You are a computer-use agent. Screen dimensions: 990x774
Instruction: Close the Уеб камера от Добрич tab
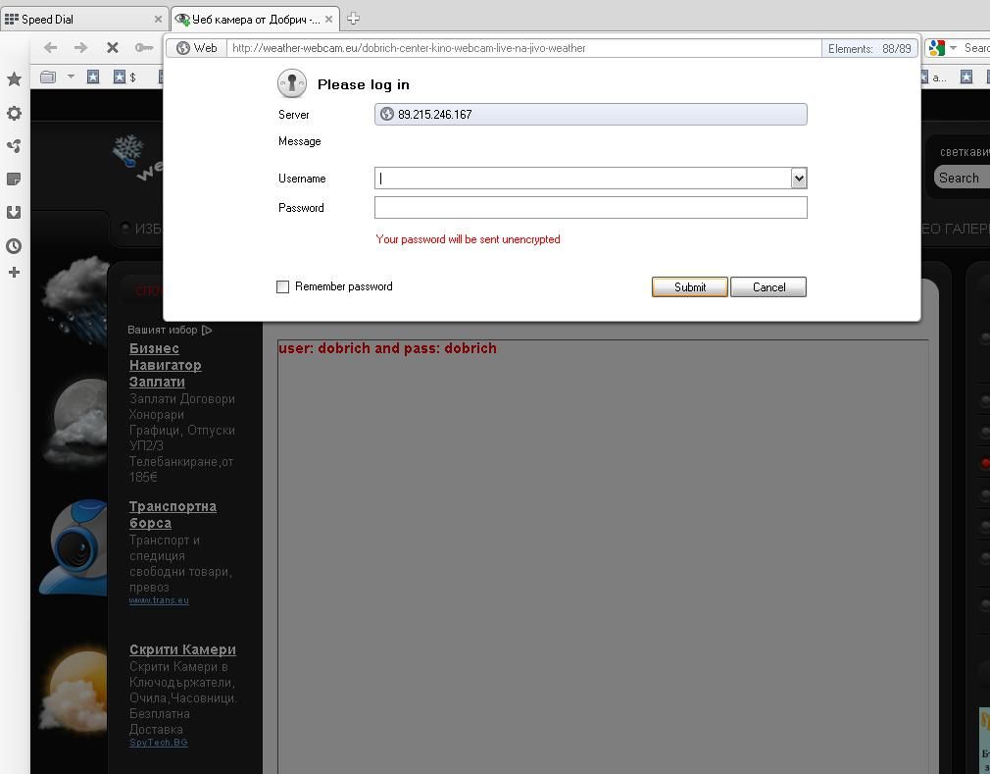[328, 20]
